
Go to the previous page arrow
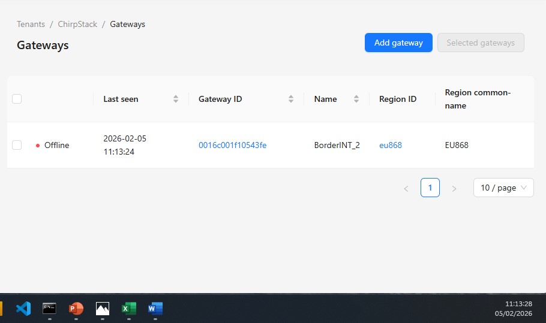(x=406, y=188)
